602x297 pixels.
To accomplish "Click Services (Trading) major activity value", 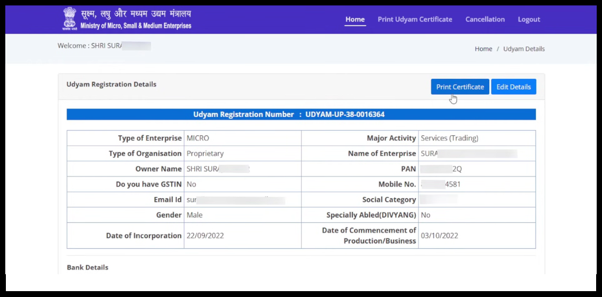I will (450, 138).
